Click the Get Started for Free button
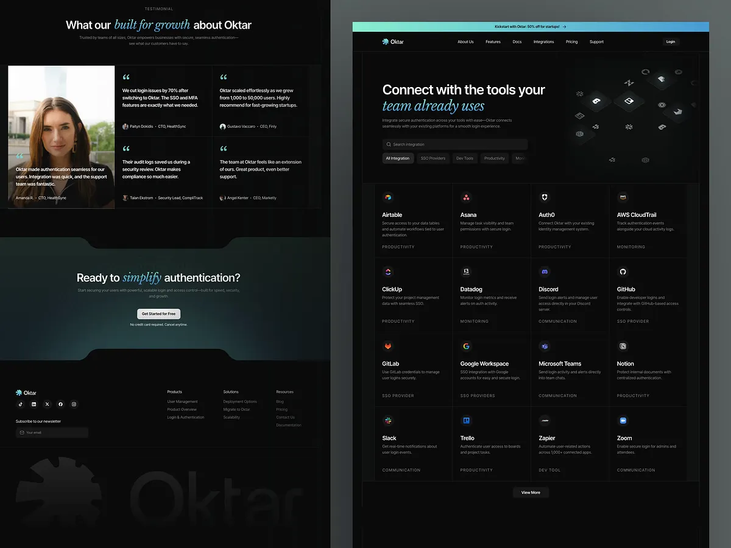This screenshot has height=548, width=731. click(158, 314)
